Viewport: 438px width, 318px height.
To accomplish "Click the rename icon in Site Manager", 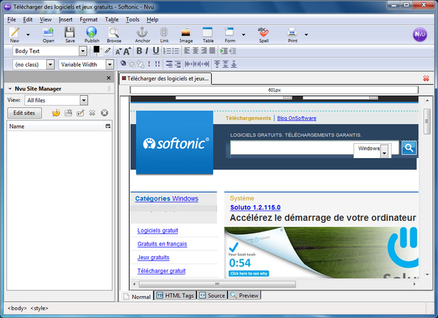I will point(80,113).
